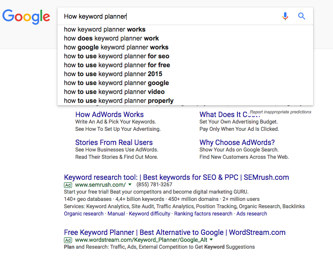Screen dimensions: 333x258
Task: Click the www.wordstream.com/Keyword_Planner/Google_Alt URL
Action: click(141, 240)
